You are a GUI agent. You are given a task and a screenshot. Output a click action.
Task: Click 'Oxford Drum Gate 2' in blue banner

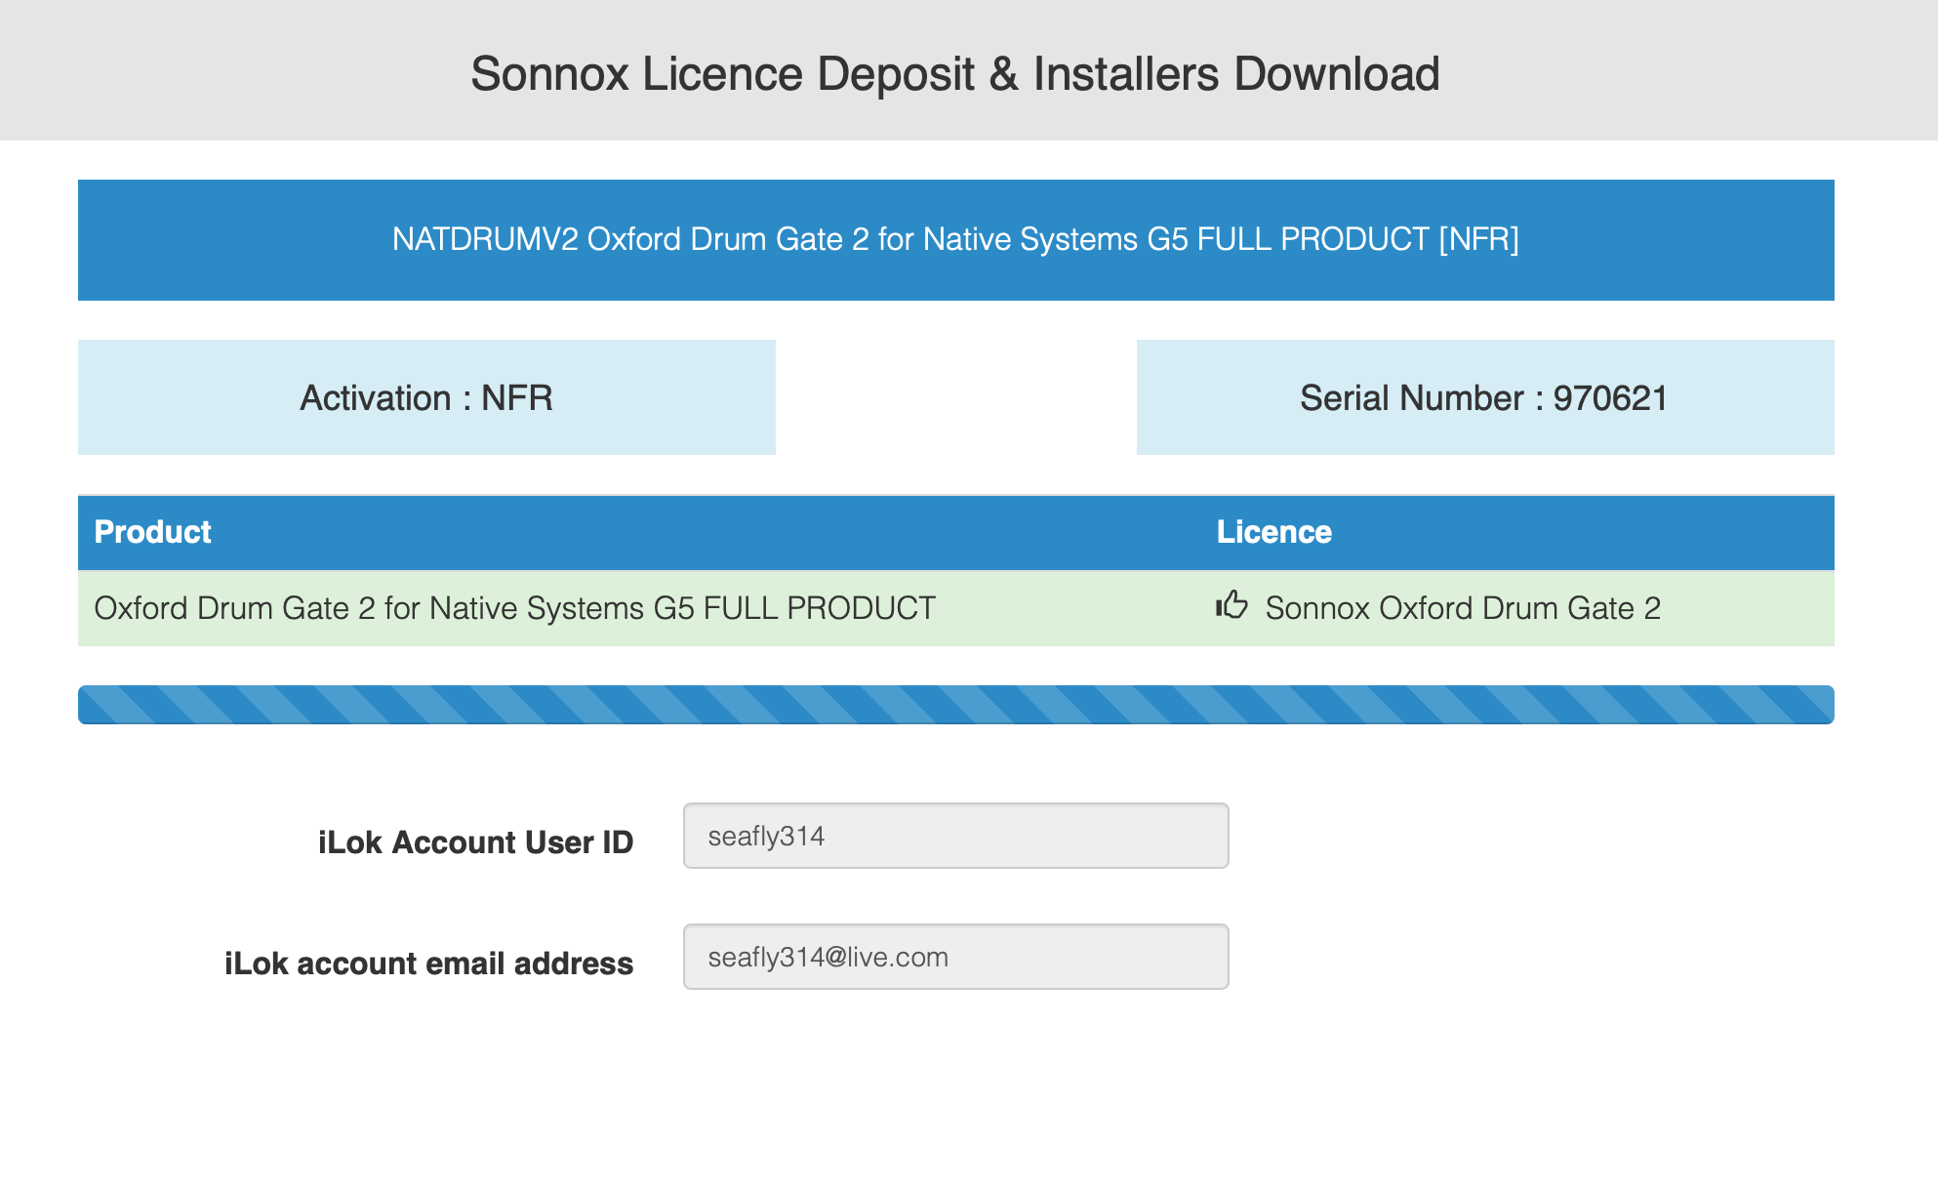pyautogui.click(x=727, y=239)
